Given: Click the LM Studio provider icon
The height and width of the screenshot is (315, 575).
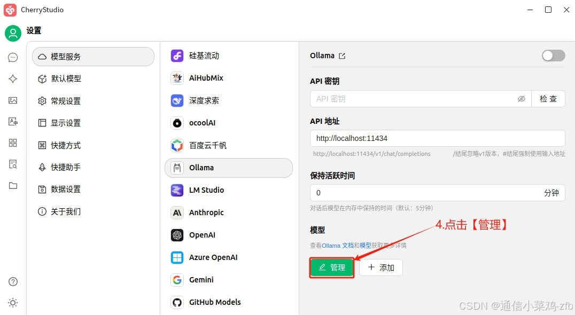Looking at the screenshot, I should [177, 190].
